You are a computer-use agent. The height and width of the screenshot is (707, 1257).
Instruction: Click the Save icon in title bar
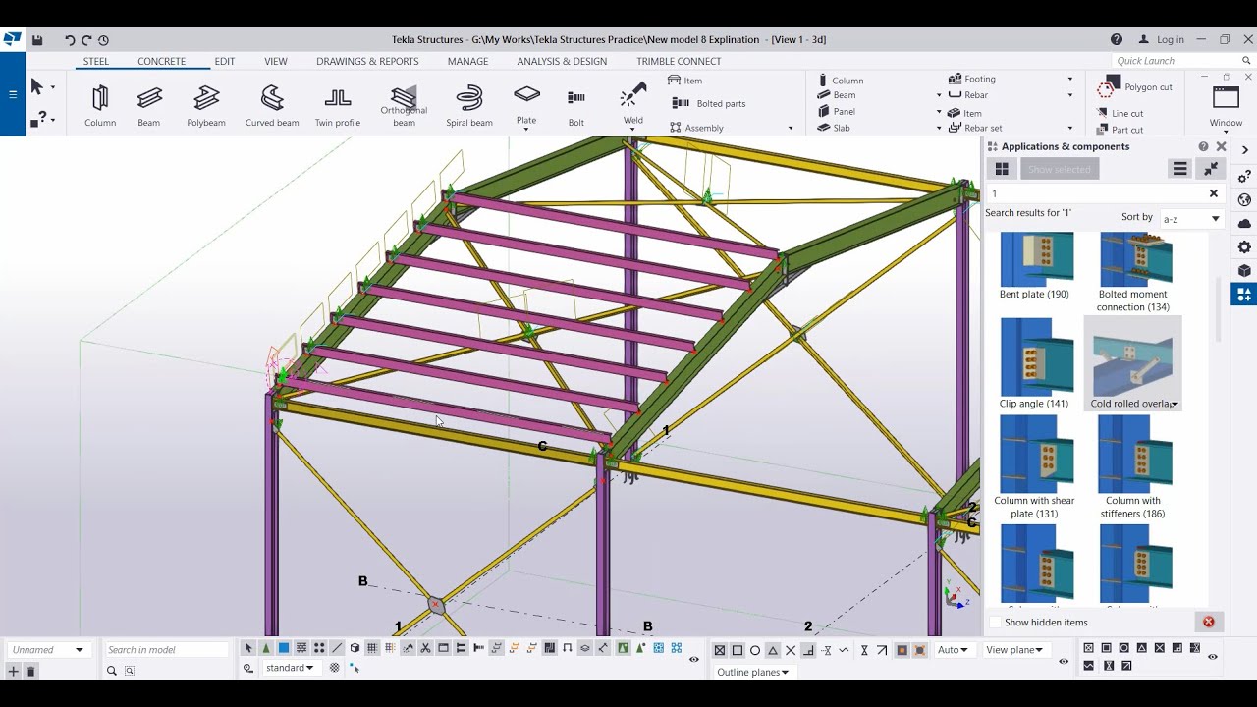pyautogui.click(x=37, y=40)
